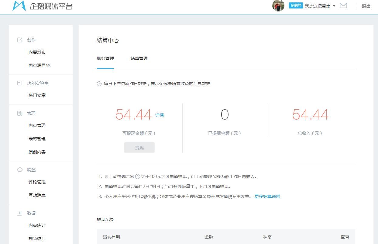Switch to the 结算管理 tab

coord(139,58)
